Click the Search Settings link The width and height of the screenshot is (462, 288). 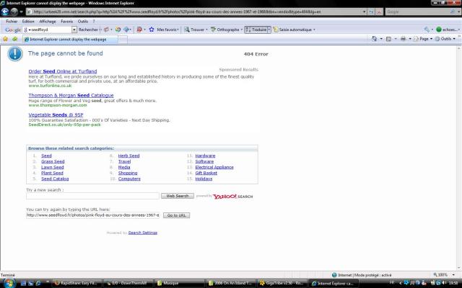(142, 233)
